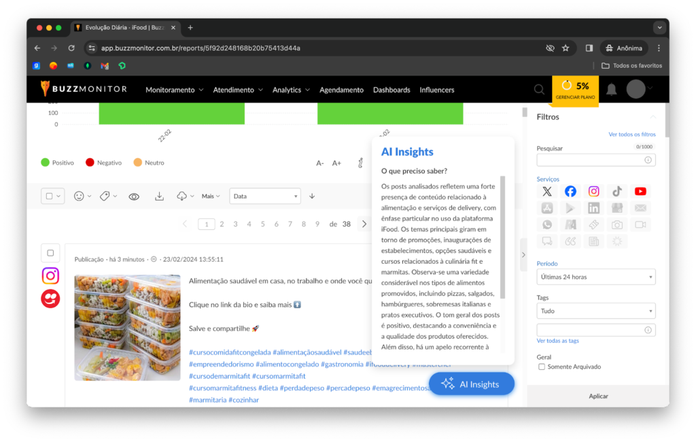This screenshot has width=696, height=442.
Task: Open the Monitoramento menu
Action: tap(174, 90)
